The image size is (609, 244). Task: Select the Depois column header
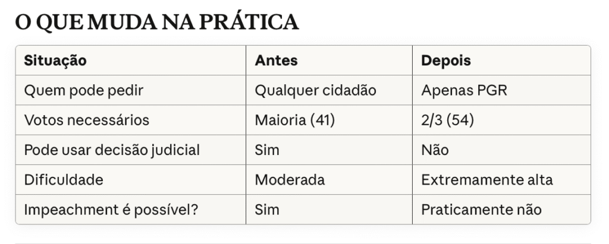445,61
